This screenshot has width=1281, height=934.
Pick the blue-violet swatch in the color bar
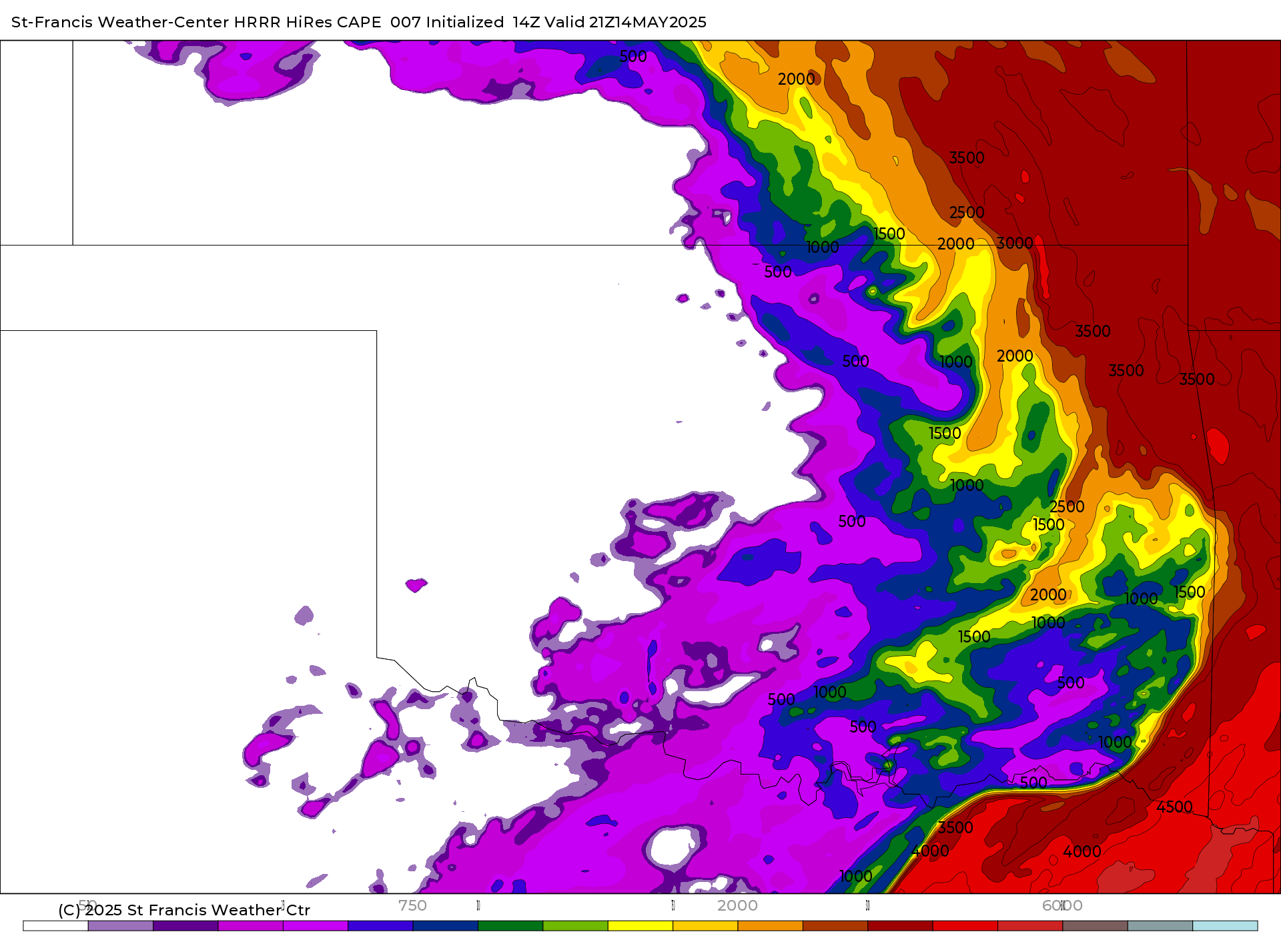pyautogui.click(x=380, y=926)
